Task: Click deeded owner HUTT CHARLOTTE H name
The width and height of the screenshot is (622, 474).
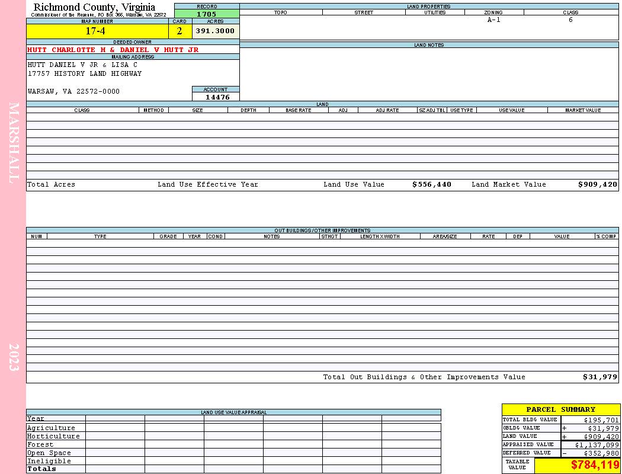Action: click(113, 50)
